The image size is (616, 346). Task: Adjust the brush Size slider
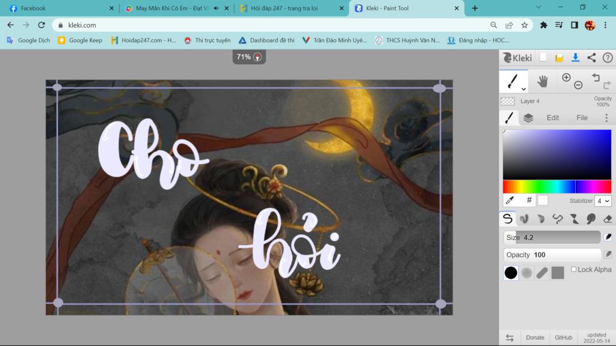click(x=552, y=237)
